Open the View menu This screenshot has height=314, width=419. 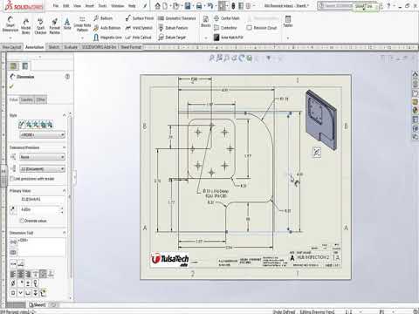point(77,5)
